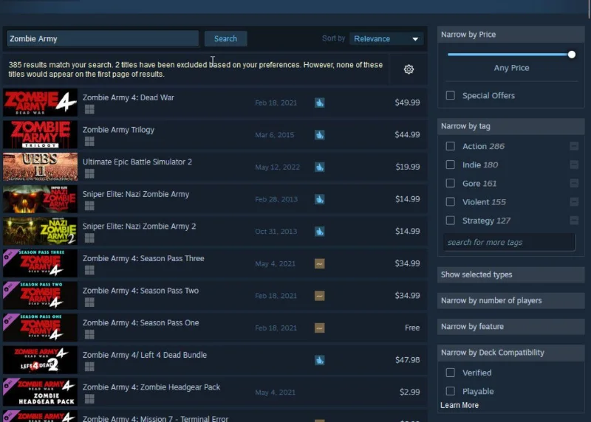Screen dimensions: 591x422
Task: Exclude the Action tag with its minus icon
Action: tap(574, 146)
